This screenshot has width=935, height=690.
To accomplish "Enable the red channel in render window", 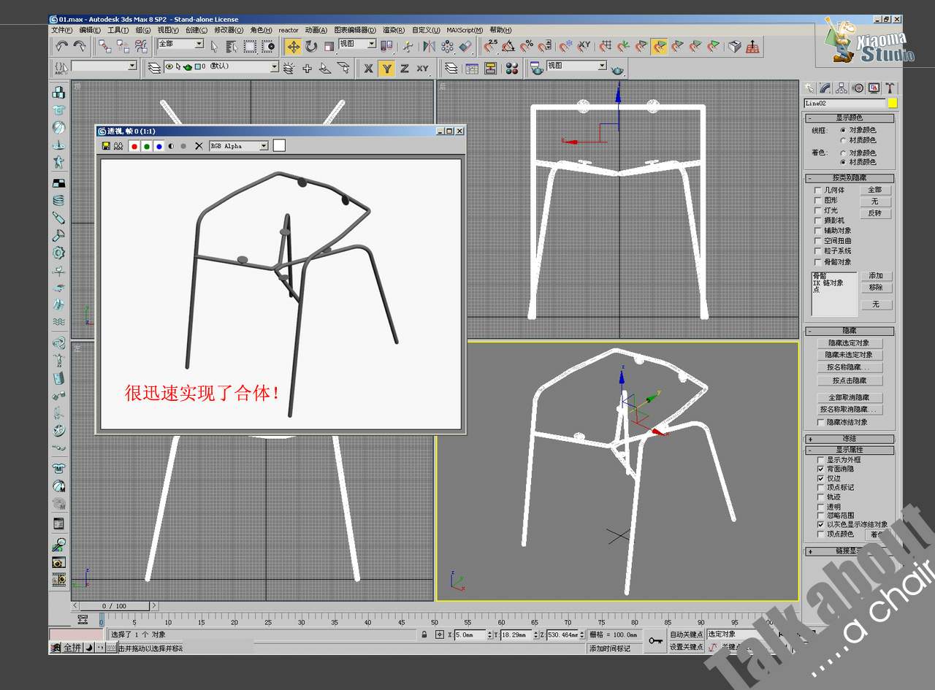I will [134, 146].
